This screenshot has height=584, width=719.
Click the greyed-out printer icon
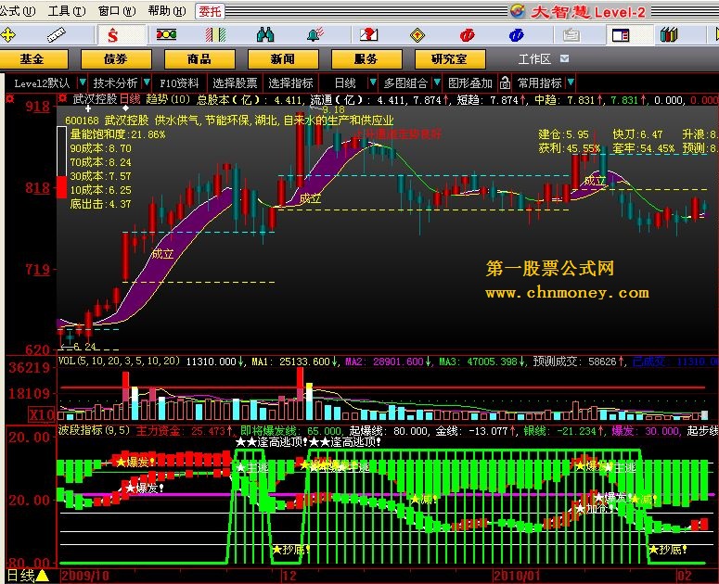coord(571,35)
